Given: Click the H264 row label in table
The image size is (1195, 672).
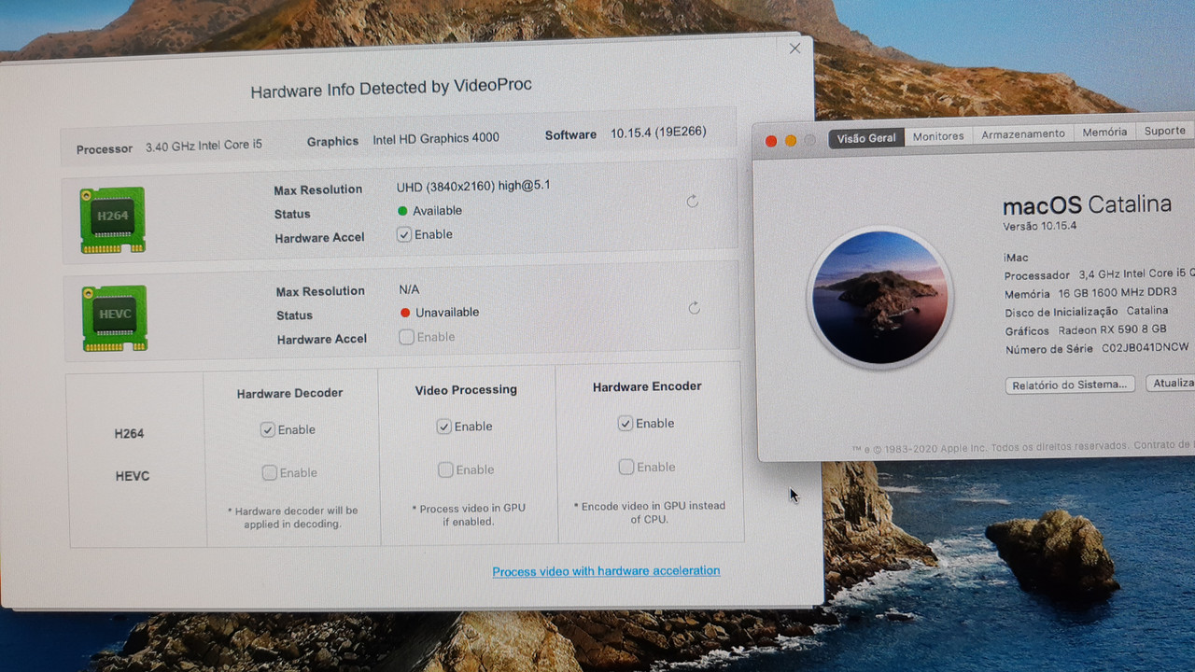Looking at the screenshot, I should [x=129, y=433].
